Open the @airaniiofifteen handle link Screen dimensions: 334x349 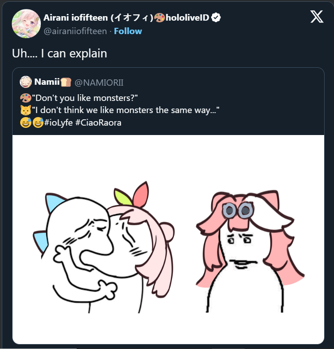coord(75,31)
